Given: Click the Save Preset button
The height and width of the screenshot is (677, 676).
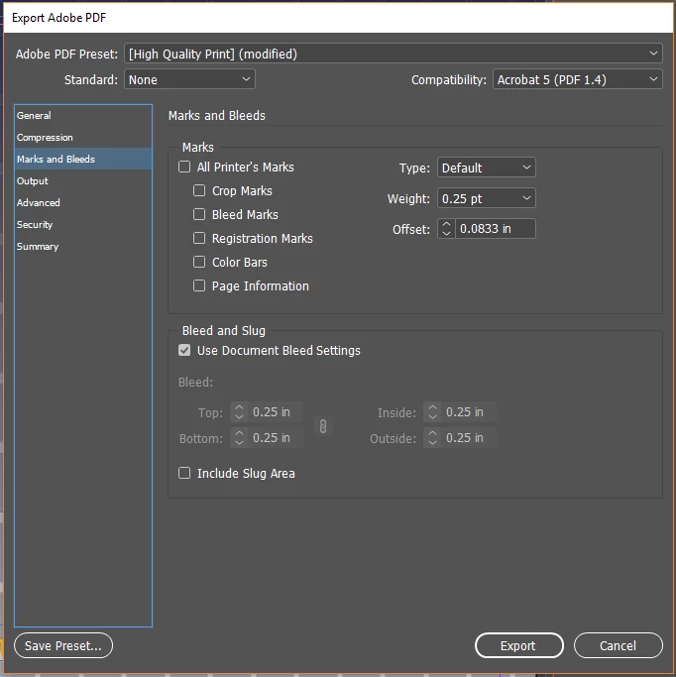Looking at the screenshot, I should (63, 645).
